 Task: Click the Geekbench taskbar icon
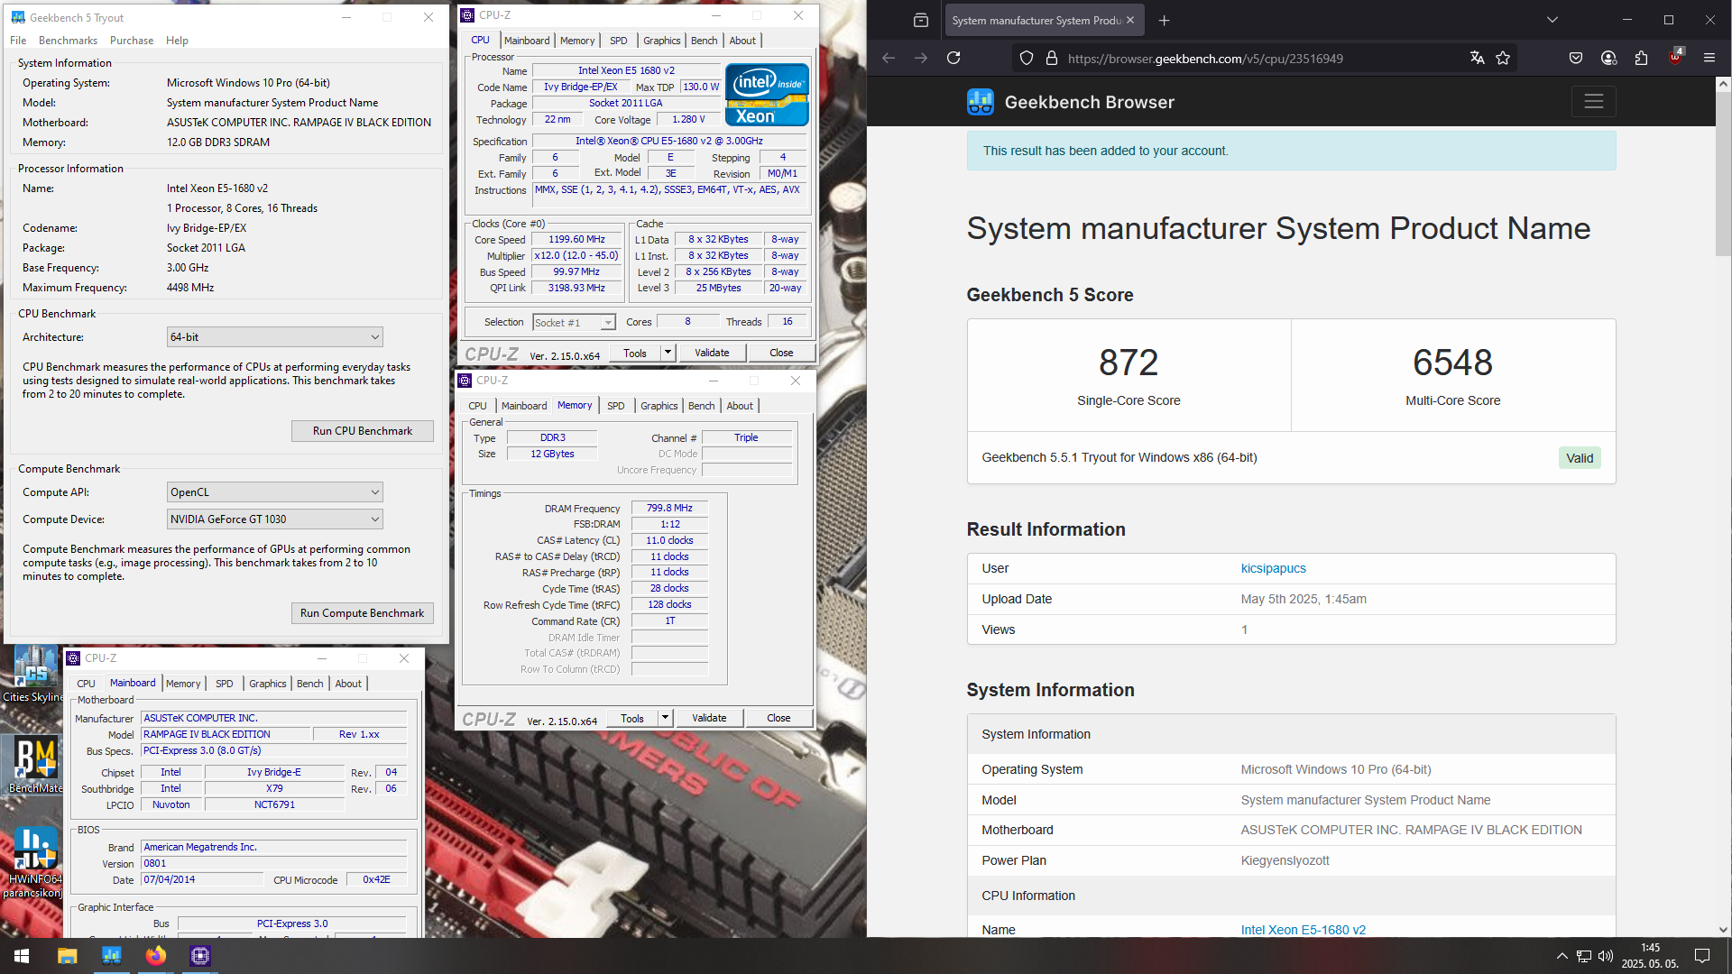(112, 955)
